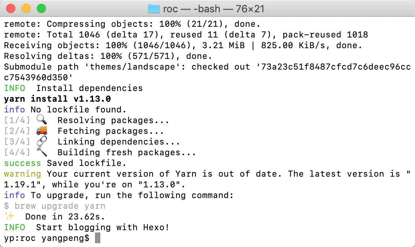This screenshot has width=415, height=247.
Task: Click the blue 'info' label before No lockfile found
Action: (x=15, y=109)
